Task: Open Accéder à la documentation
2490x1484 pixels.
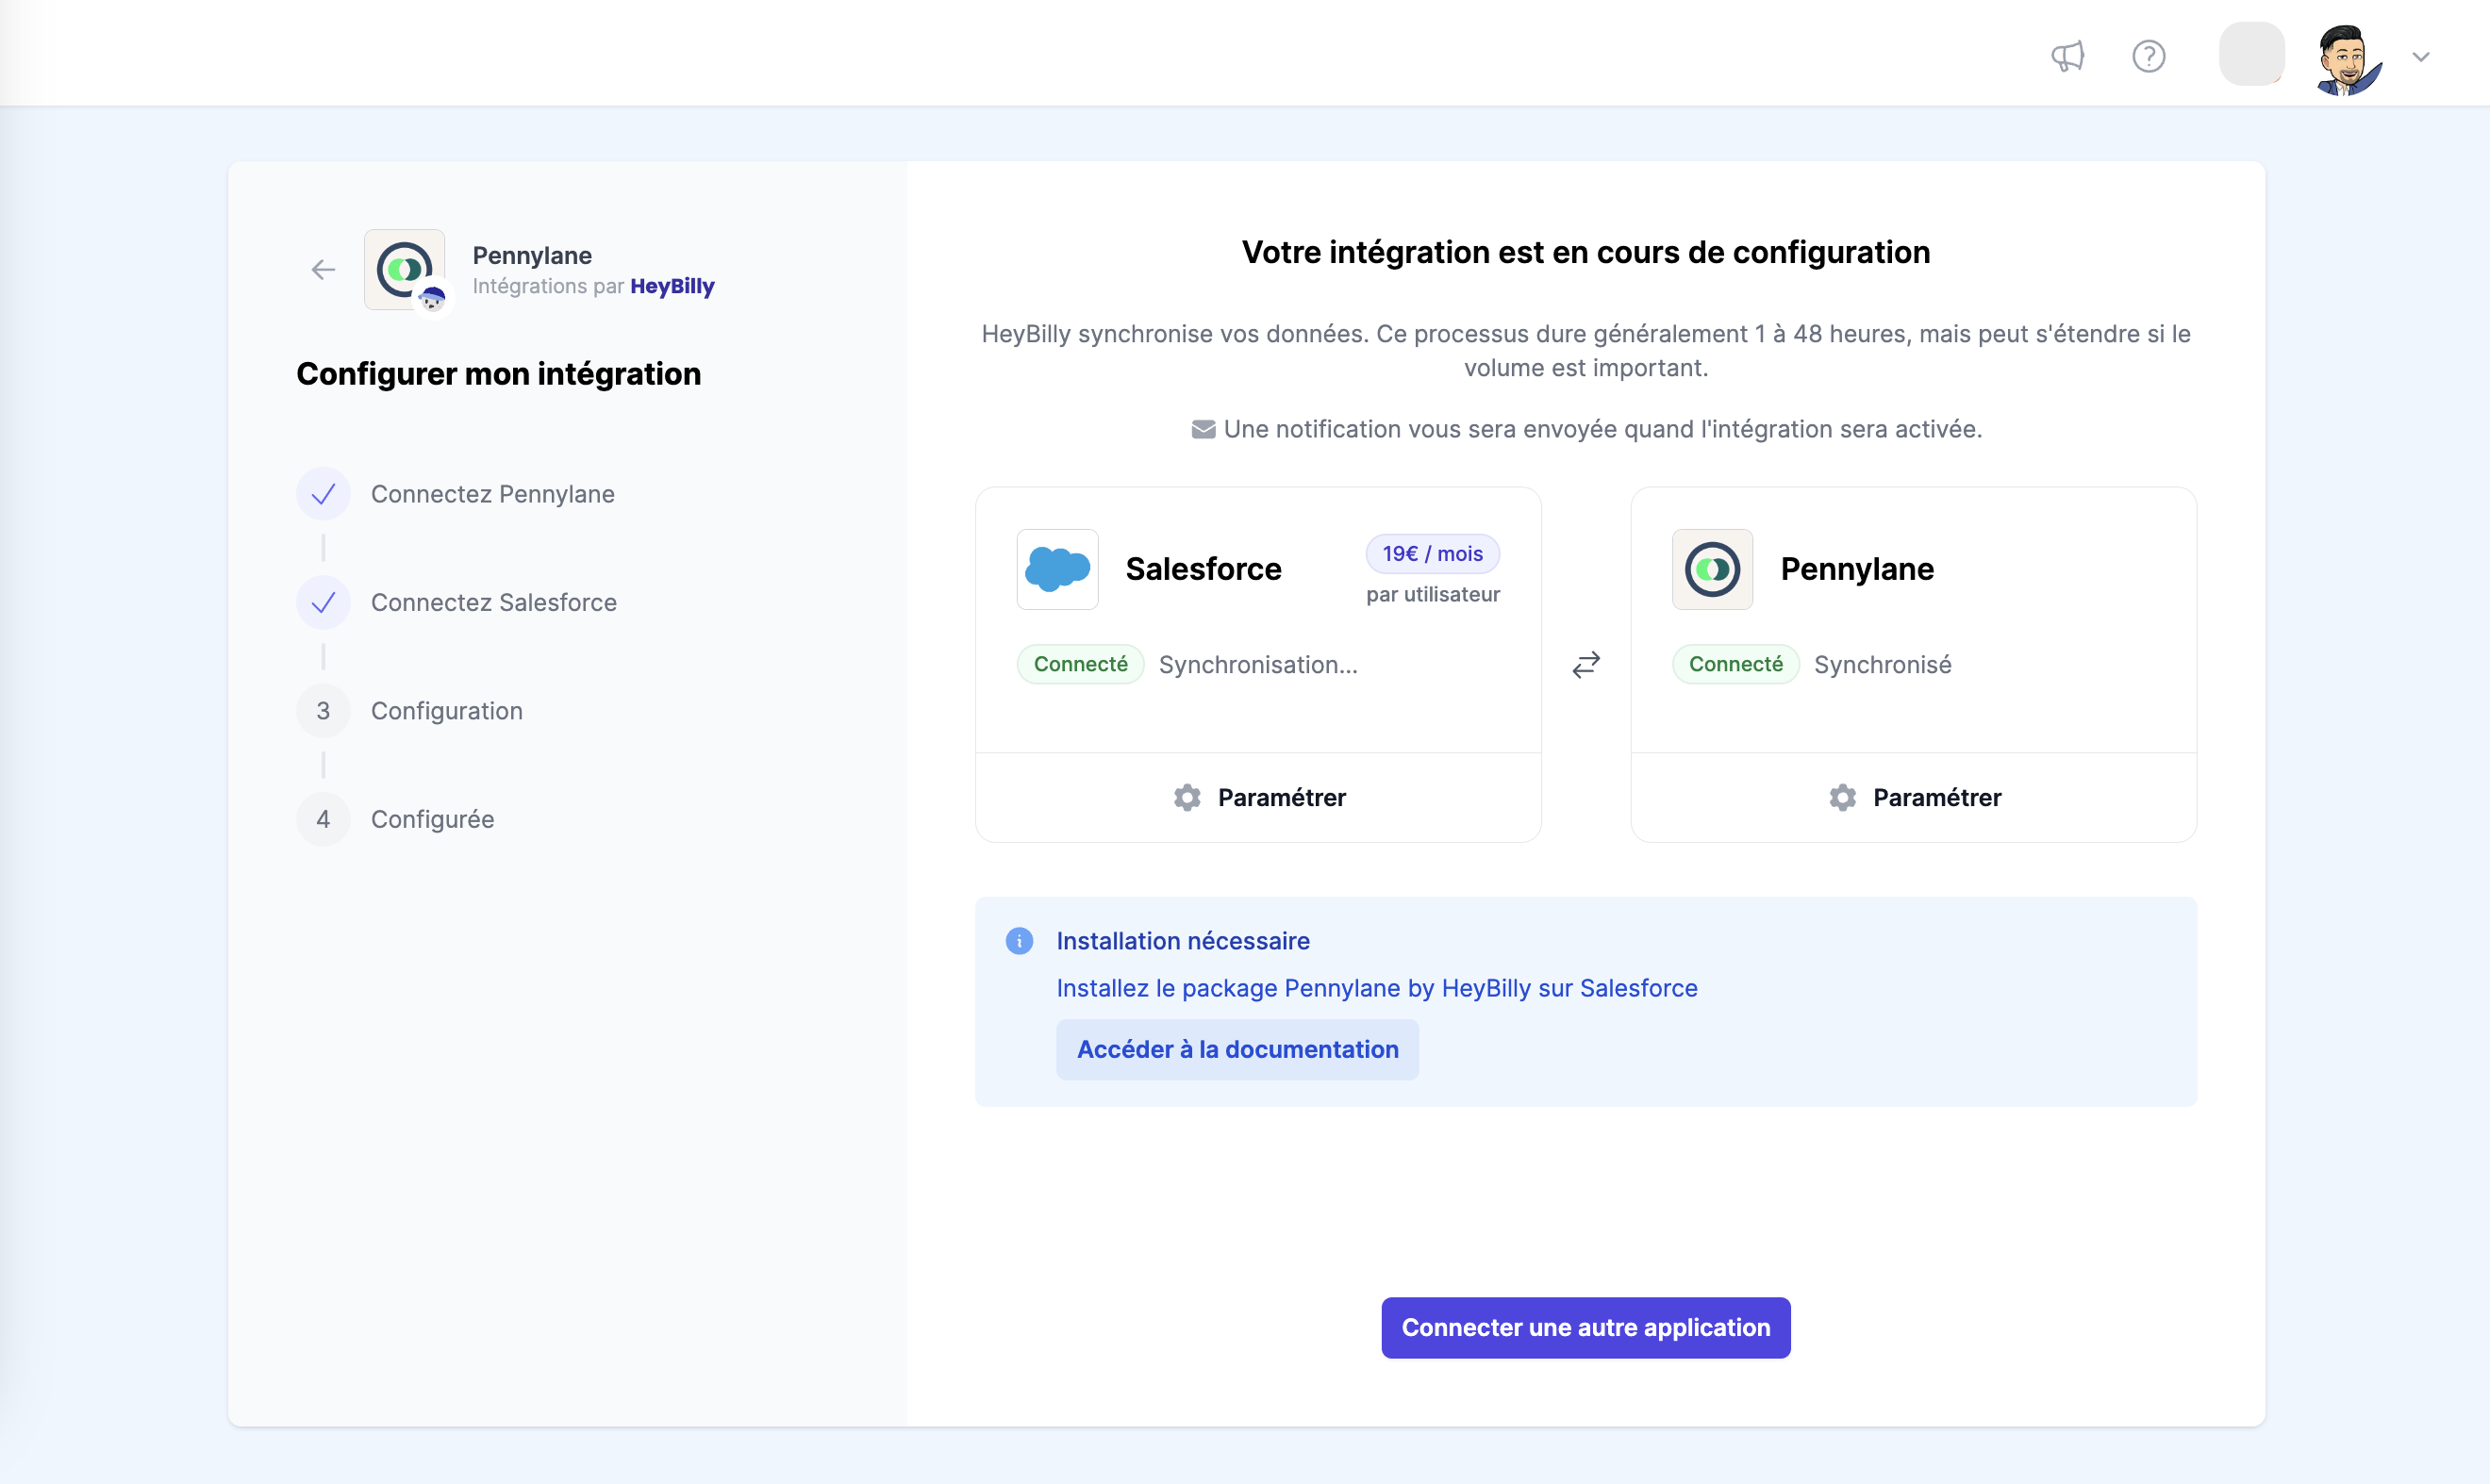Action: point(1237,1049)
